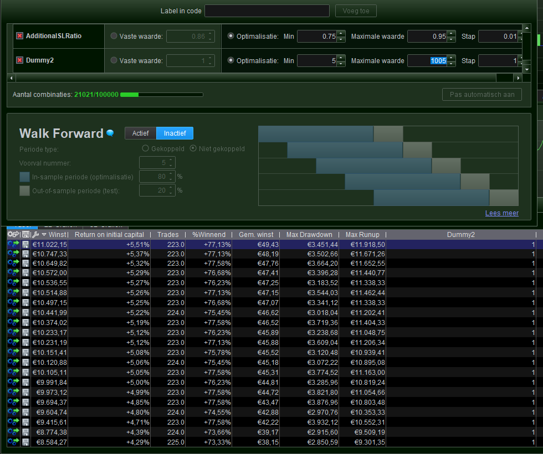Click the Max Drawdown column header

pos(309,235)
